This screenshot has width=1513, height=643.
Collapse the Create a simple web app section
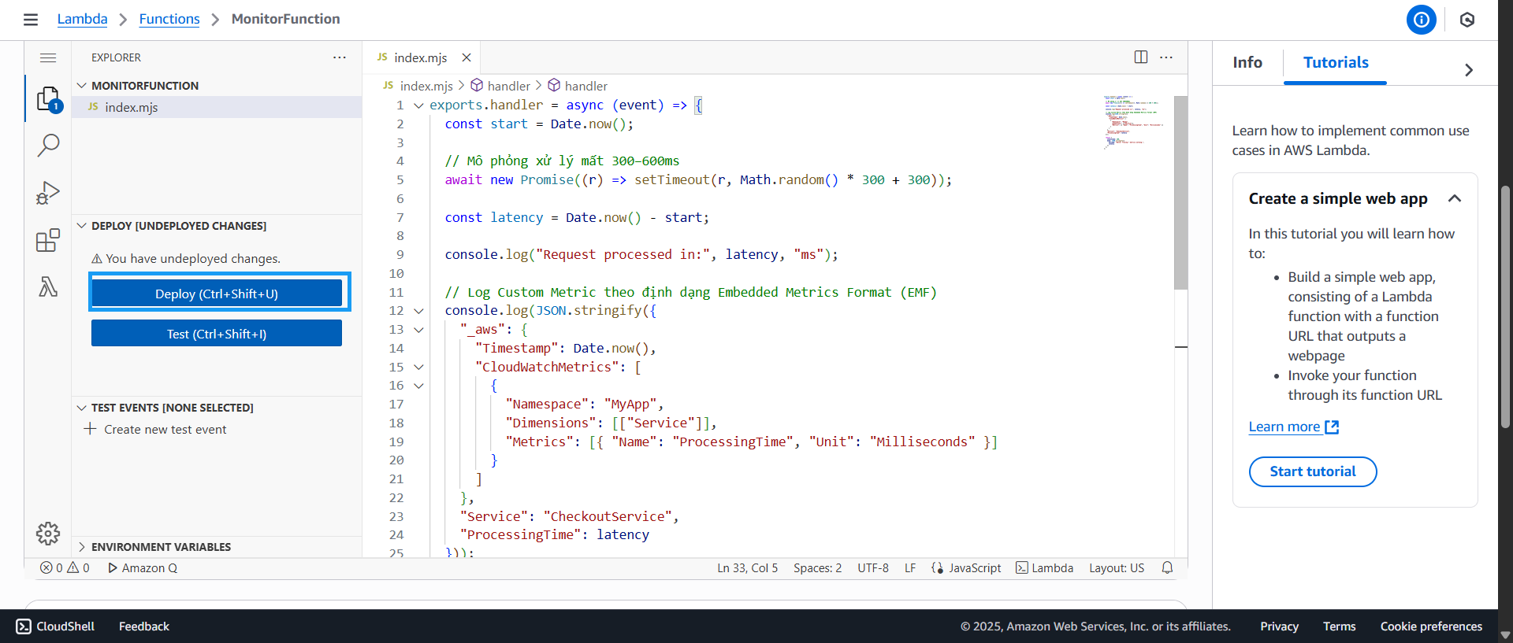1454,199
